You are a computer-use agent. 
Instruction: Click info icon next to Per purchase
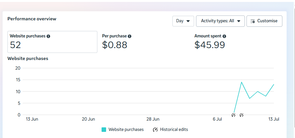click(129, 36)
